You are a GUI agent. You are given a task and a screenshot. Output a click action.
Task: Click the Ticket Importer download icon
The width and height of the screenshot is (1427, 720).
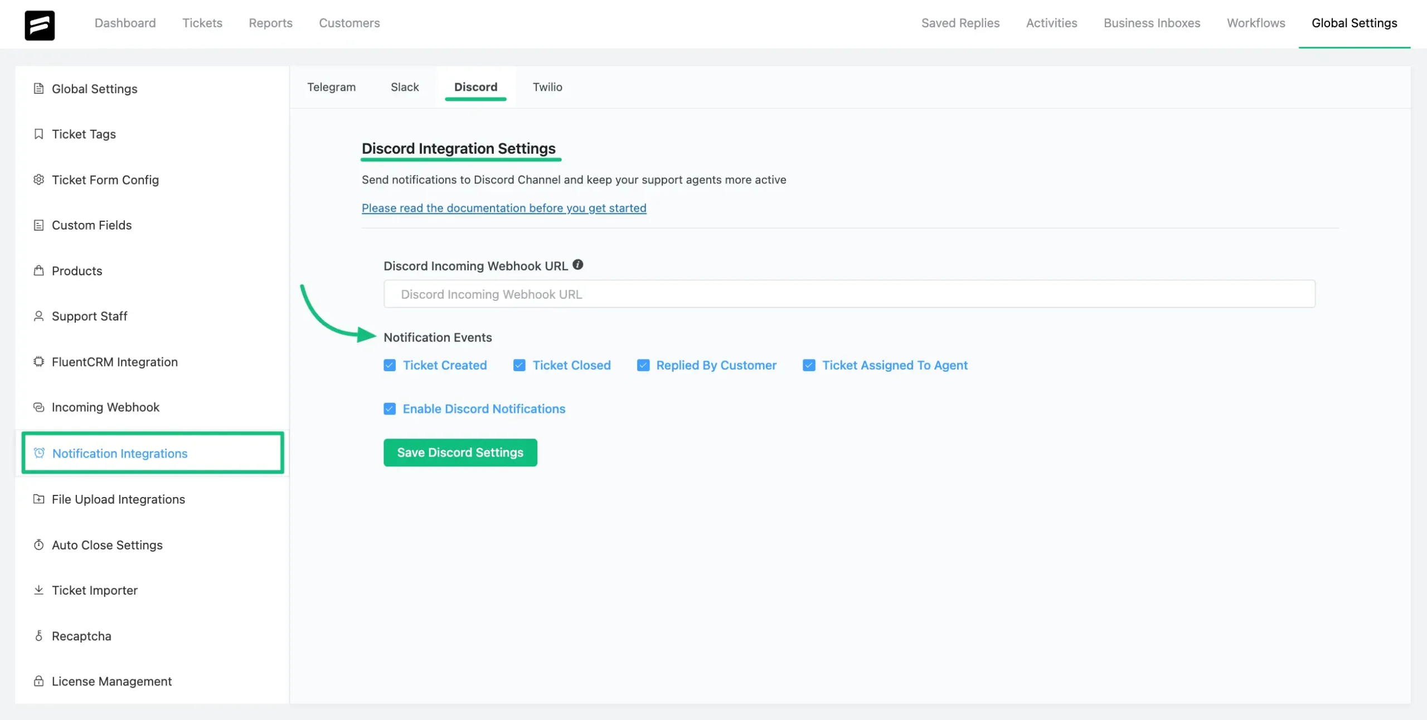click(38, 590)
